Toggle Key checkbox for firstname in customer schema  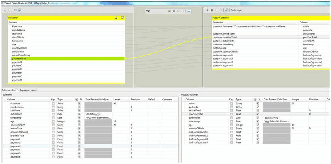[x=53, y=103]
